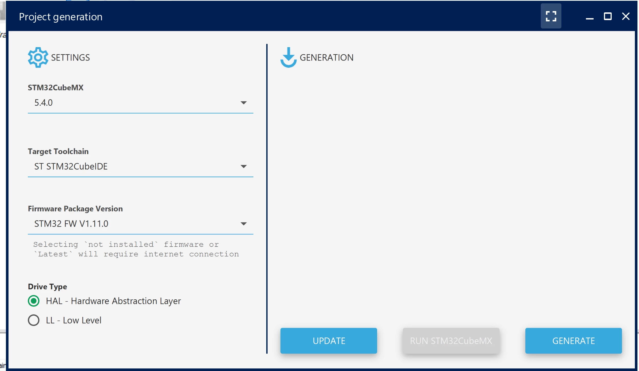Image resolution: width=639 pixels, height=371 pixels.
Task: Select LL - Low Level radio button
Action: 34,320
